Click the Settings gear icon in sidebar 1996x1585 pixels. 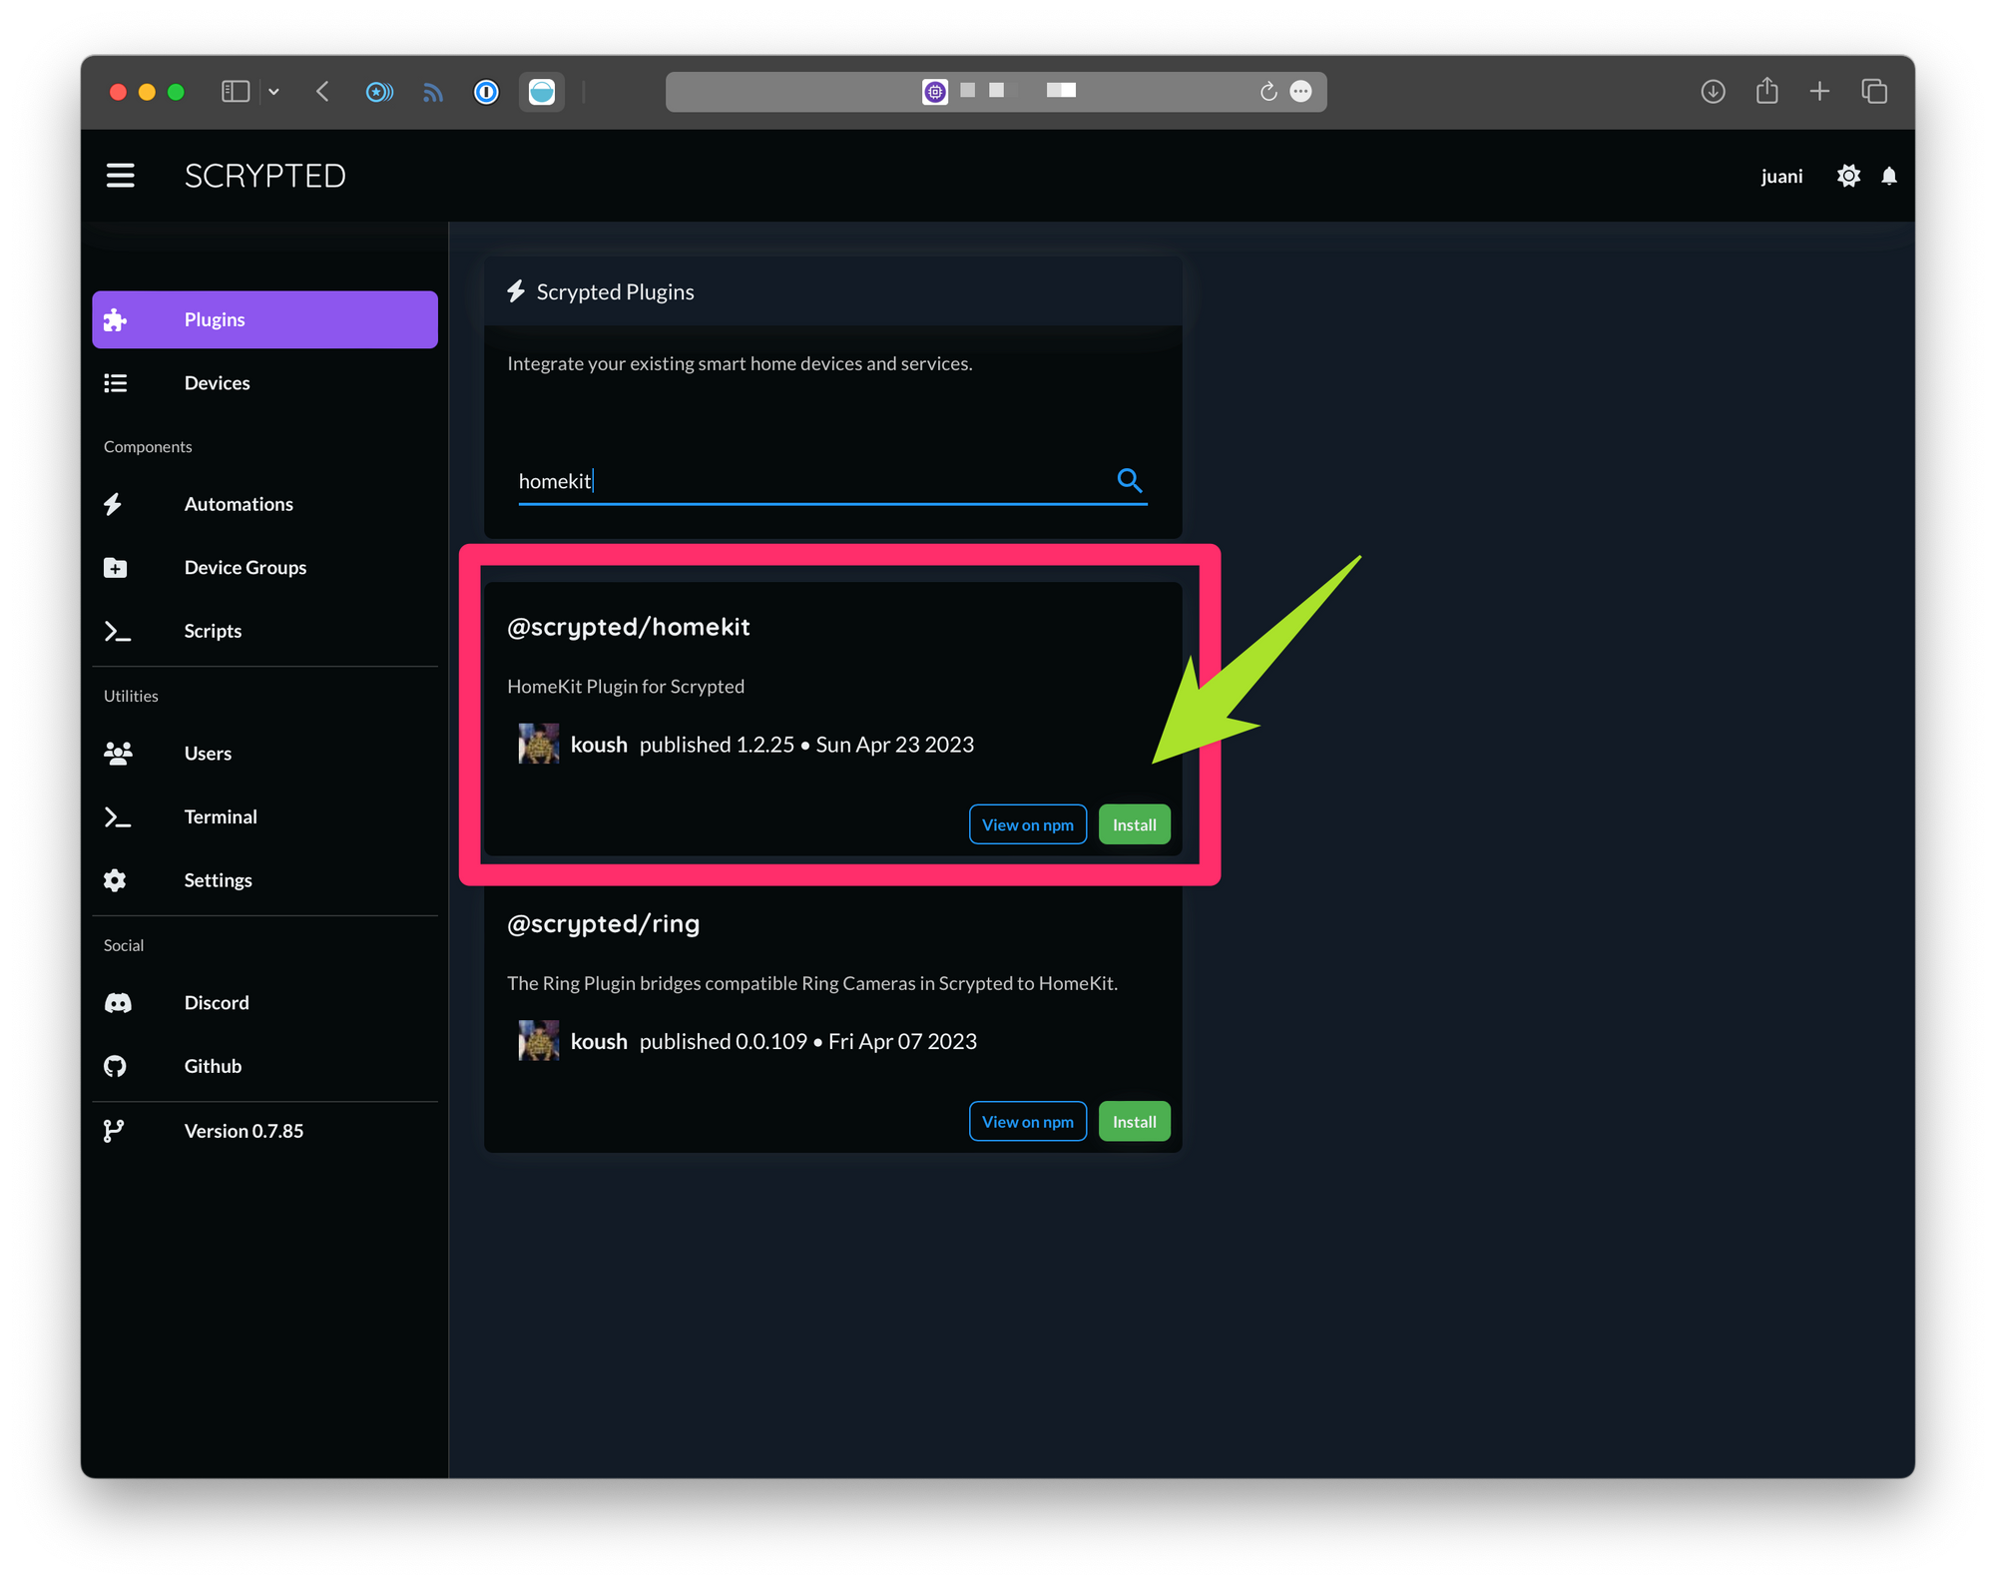pos(115,880)
